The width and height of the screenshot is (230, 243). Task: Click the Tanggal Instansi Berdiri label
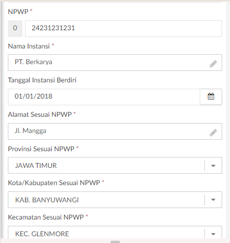[x=42, y=80]
